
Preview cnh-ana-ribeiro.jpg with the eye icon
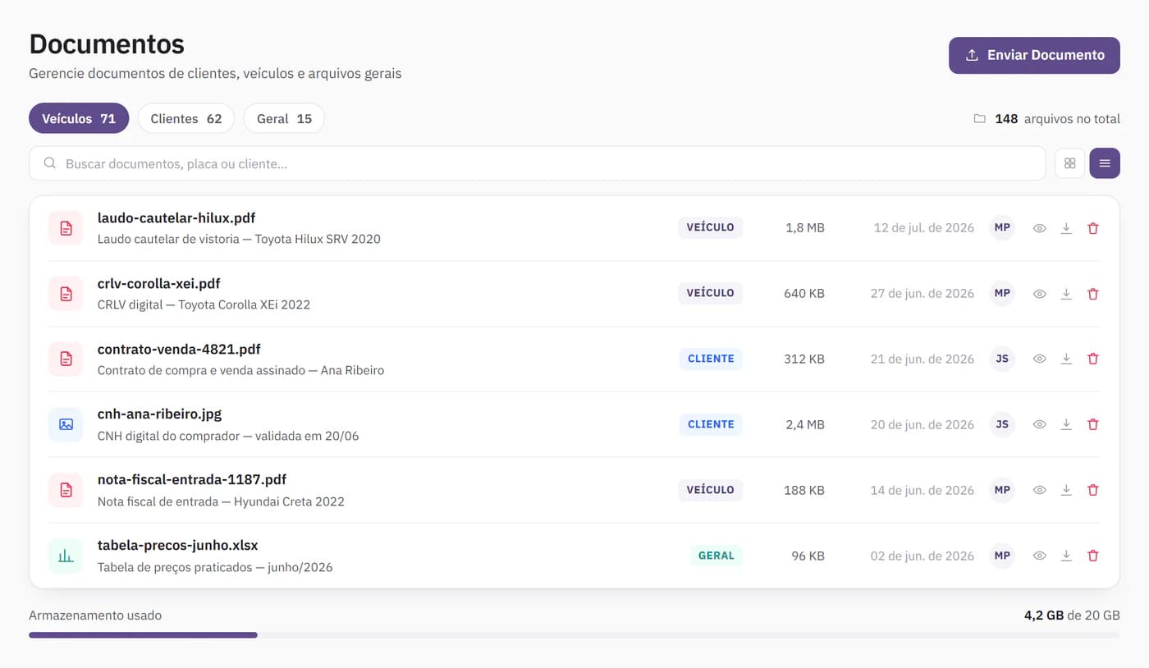pos(1039,424)
